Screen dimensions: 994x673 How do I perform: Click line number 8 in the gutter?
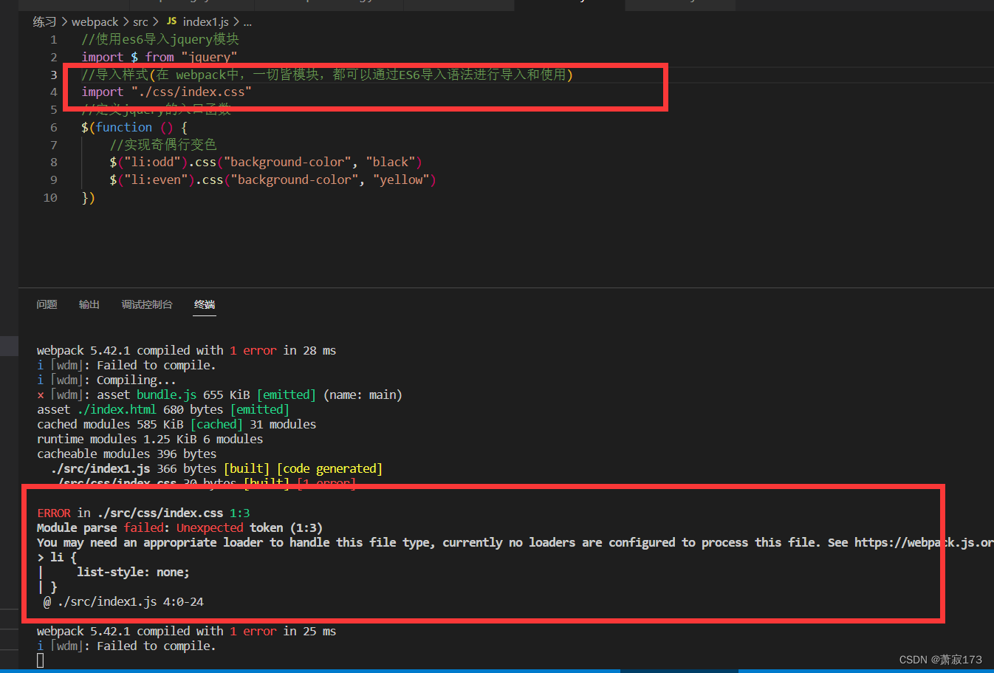coord(53,162)
